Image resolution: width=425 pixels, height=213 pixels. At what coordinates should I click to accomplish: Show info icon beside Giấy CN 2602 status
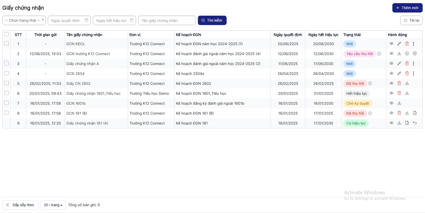370,84
